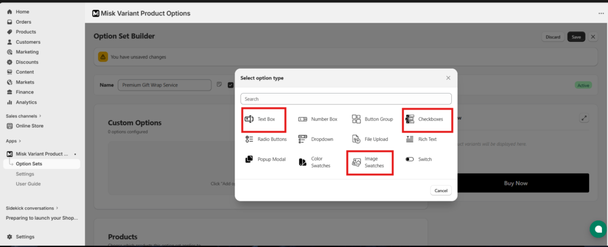
Task: Select the Radio Buttons option type
Action: click(266, 139)
